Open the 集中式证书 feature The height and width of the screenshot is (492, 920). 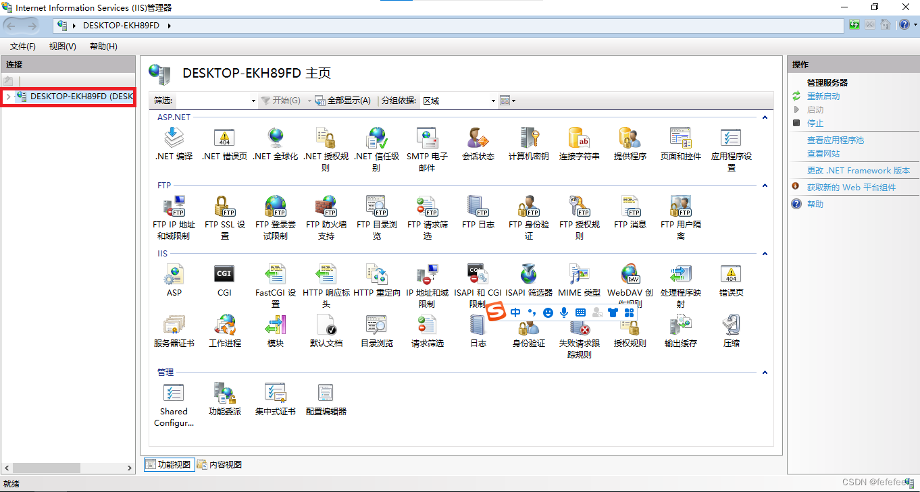275,400
